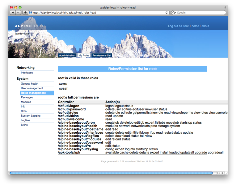Click the site globe icon in address bar
This screenshot has width=236, height=186.
[30, 12]
